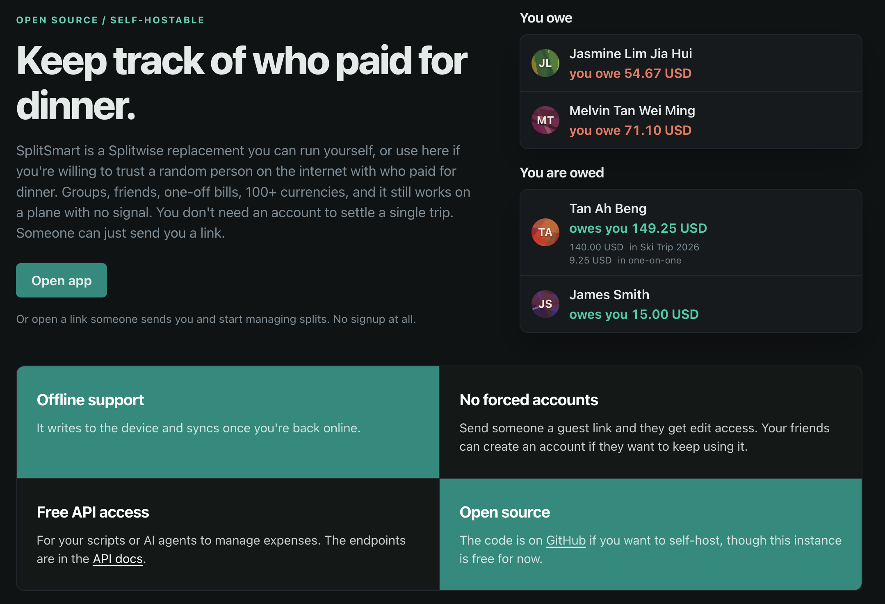This screenshot has height=604, width=885.
Task: Select the Offline support feature card
Action: tap(228, 422)
